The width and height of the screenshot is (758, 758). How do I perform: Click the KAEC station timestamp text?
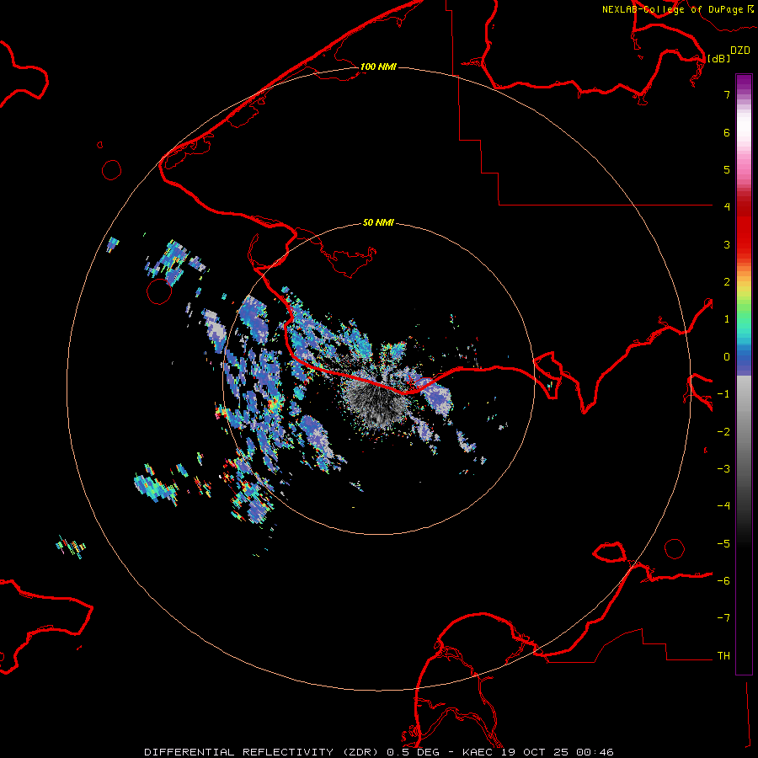click(x=537, y=752)
